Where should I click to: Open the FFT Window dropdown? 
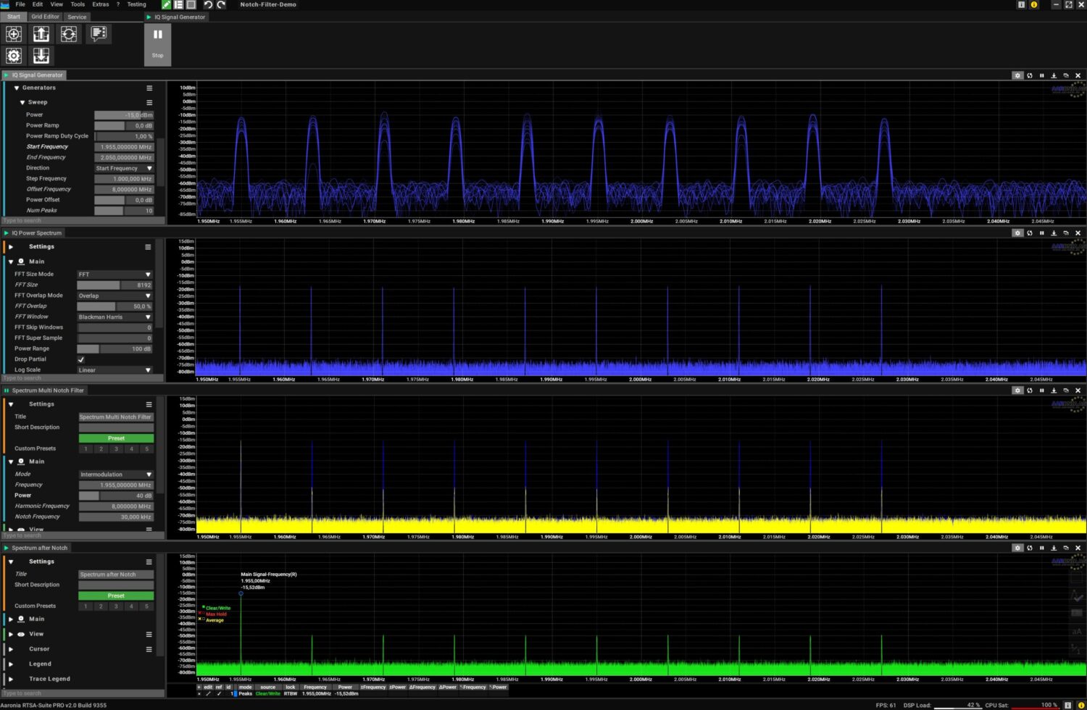[115, 317]
